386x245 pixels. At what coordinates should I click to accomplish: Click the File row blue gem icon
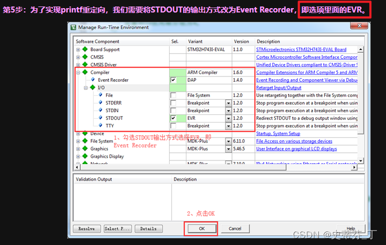pos(100,95)
